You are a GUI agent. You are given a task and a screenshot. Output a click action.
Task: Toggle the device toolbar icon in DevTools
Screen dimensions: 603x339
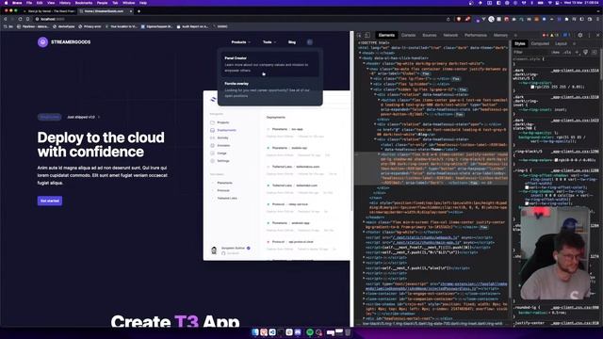point(367,36)
